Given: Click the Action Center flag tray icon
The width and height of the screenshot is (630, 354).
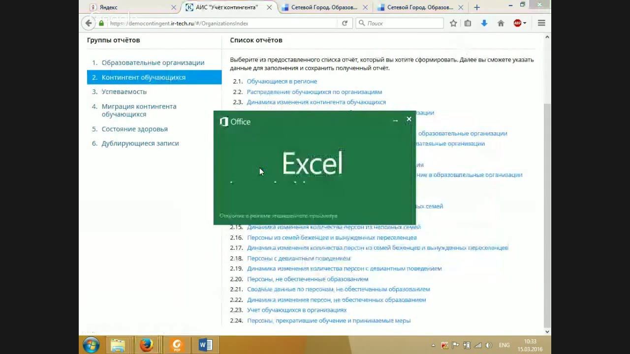Looking at the screenshot, I should coord(456,345).
